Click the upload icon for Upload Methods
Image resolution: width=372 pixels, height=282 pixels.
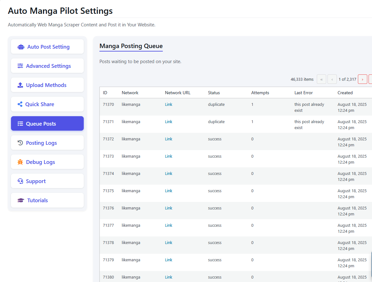pos(20,85)
